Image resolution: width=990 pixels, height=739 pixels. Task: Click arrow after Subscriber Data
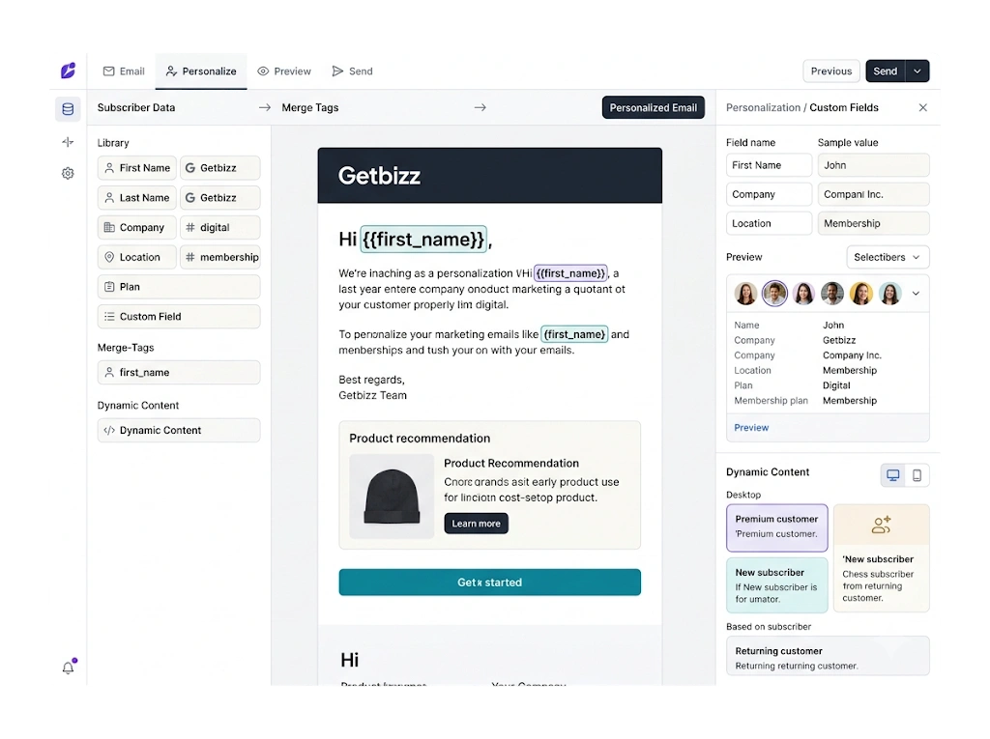click(265, 107)
